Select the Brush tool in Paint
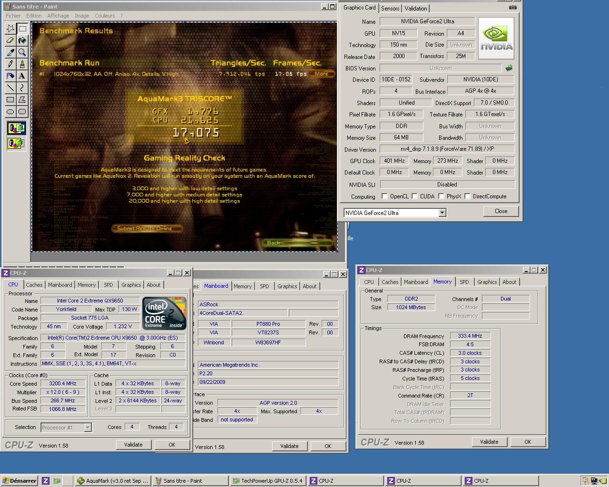The width and height of the screenshot is (609, 487). click(x=22, y=64)
